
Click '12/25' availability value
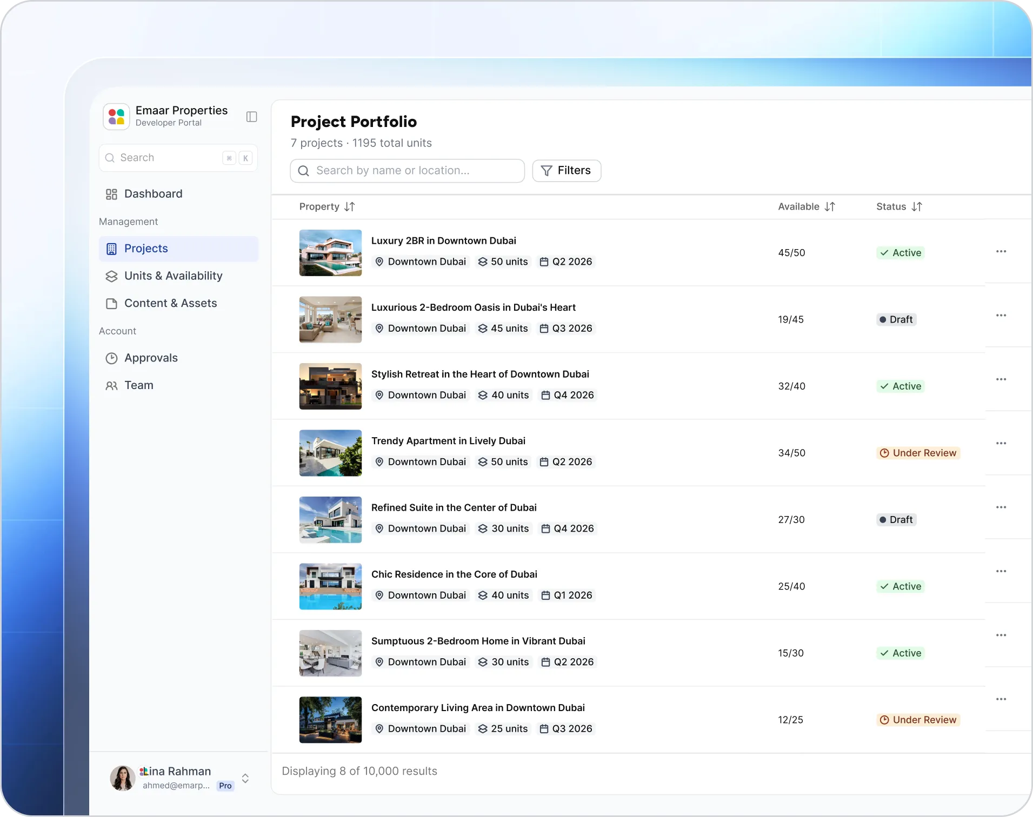pyautogui.click(x=790, y=720)
